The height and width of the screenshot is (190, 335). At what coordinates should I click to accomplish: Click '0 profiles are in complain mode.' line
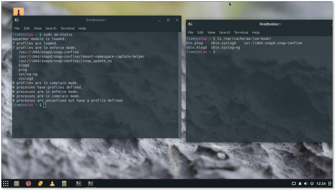(x=46, y=83)
